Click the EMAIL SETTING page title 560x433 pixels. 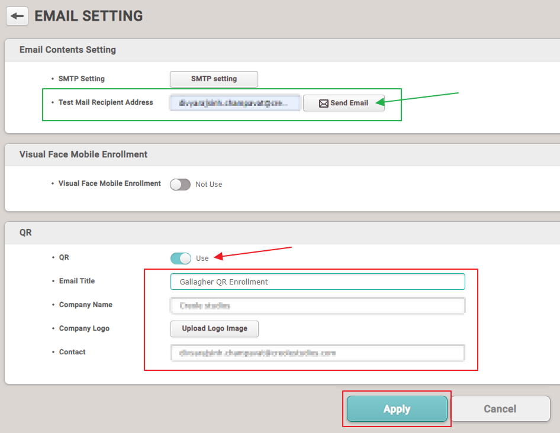[89, 16]
